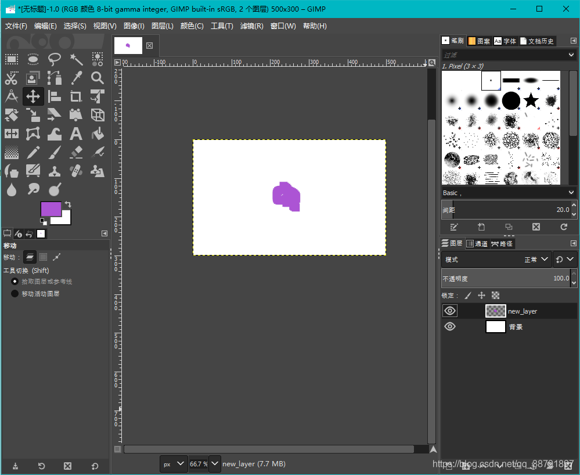This screenshot has height=475, width=580.
Task: Hide the new_layer layer
Action: point(450,311)
